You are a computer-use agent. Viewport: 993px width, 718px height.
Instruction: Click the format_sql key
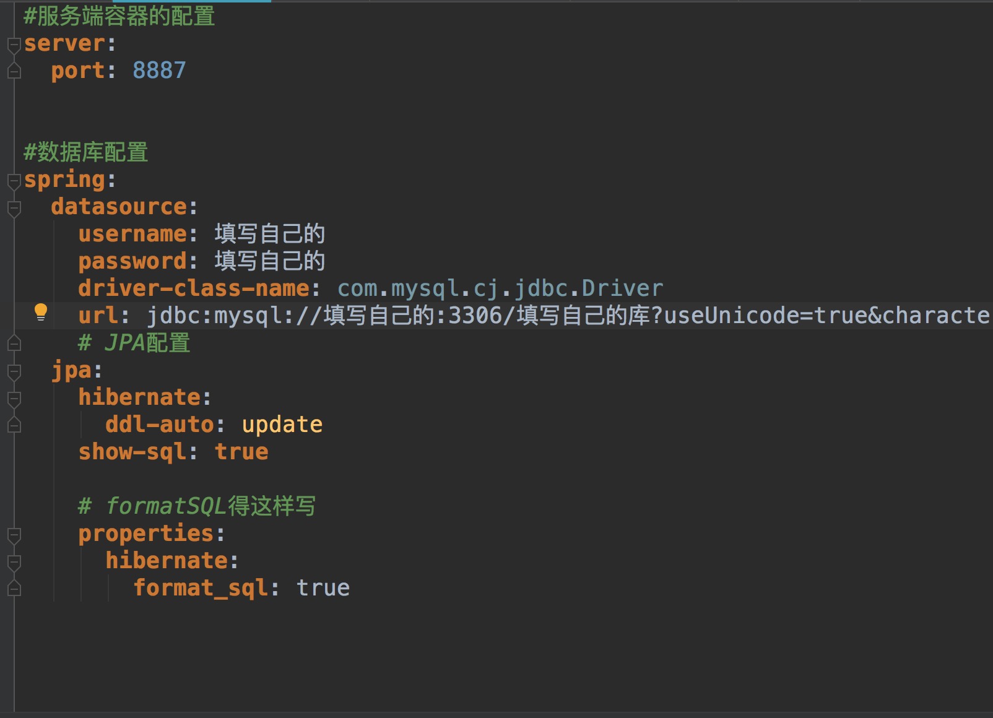point(201,588)
